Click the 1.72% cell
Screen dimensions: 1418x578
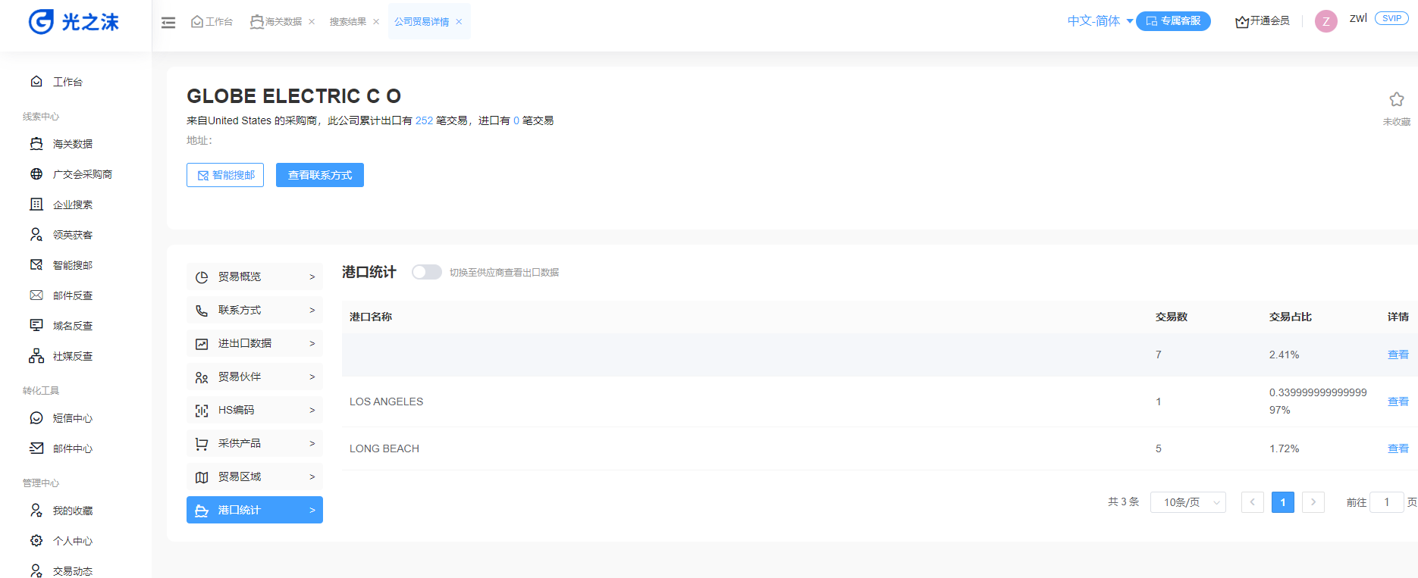pos(1285,448)
